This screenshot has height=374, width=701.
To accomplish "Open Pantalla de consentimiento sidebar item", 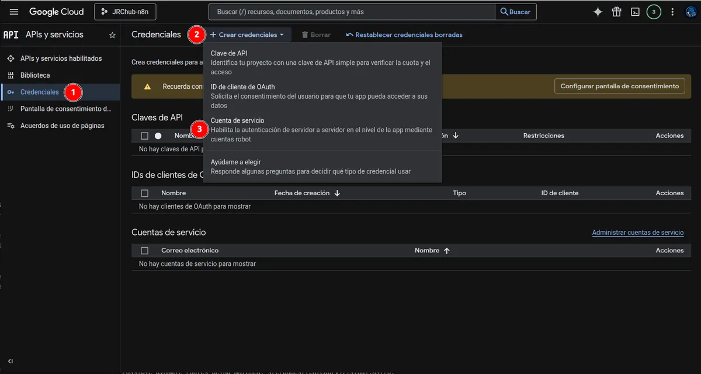I will (x=60, y=109).
